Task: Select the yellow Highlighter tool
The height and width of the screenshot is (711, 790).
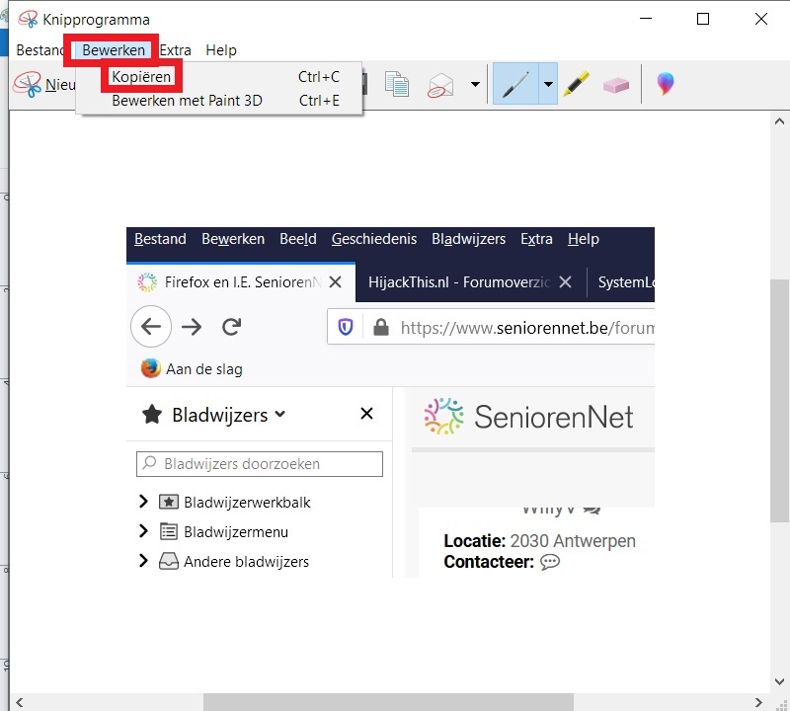Action: (x=576, y=85)
